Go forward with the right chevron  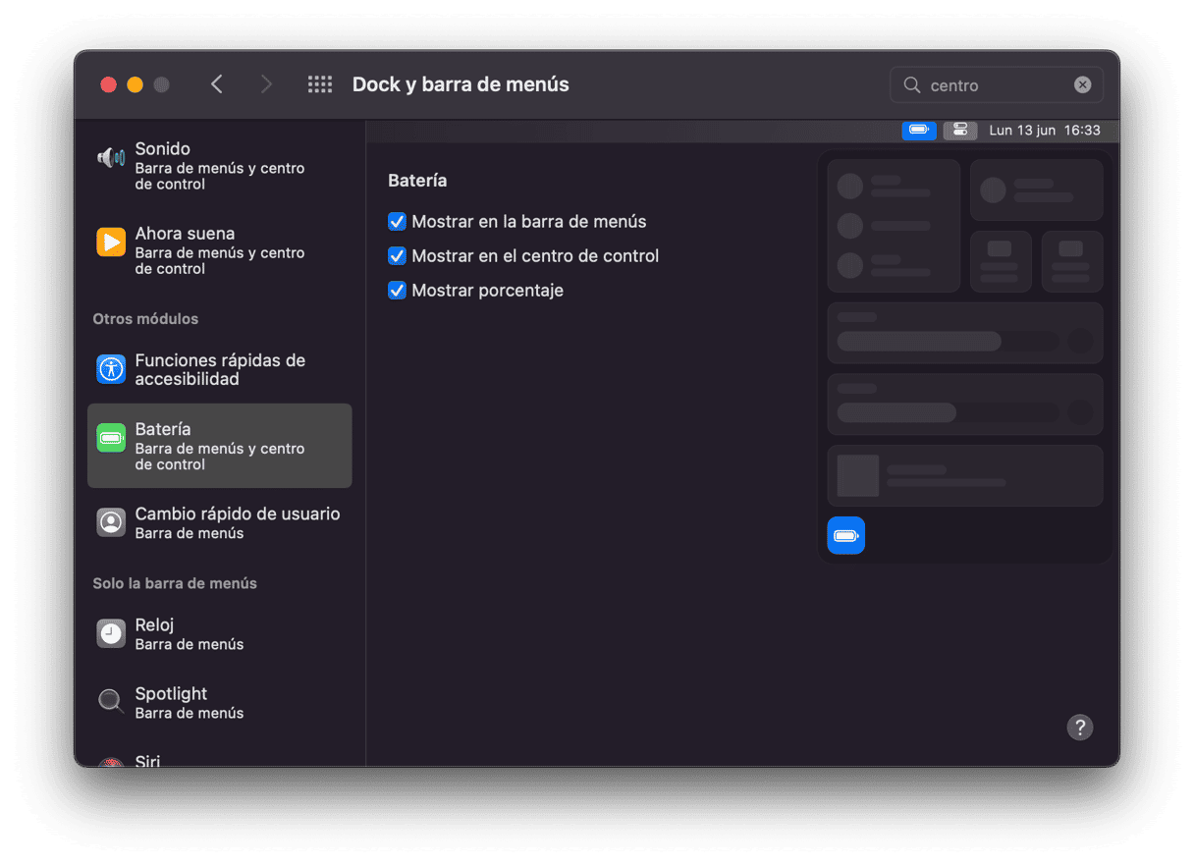[x=266, y=84]
